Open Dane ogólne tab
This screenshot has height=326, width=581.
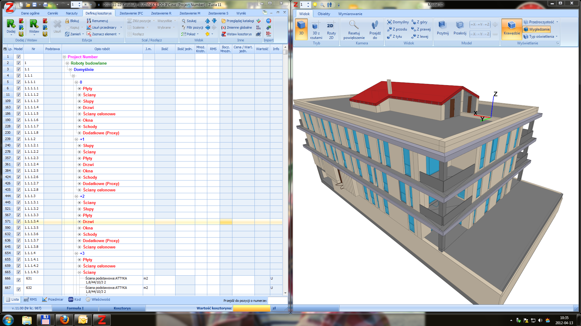(x=30, y=13)
